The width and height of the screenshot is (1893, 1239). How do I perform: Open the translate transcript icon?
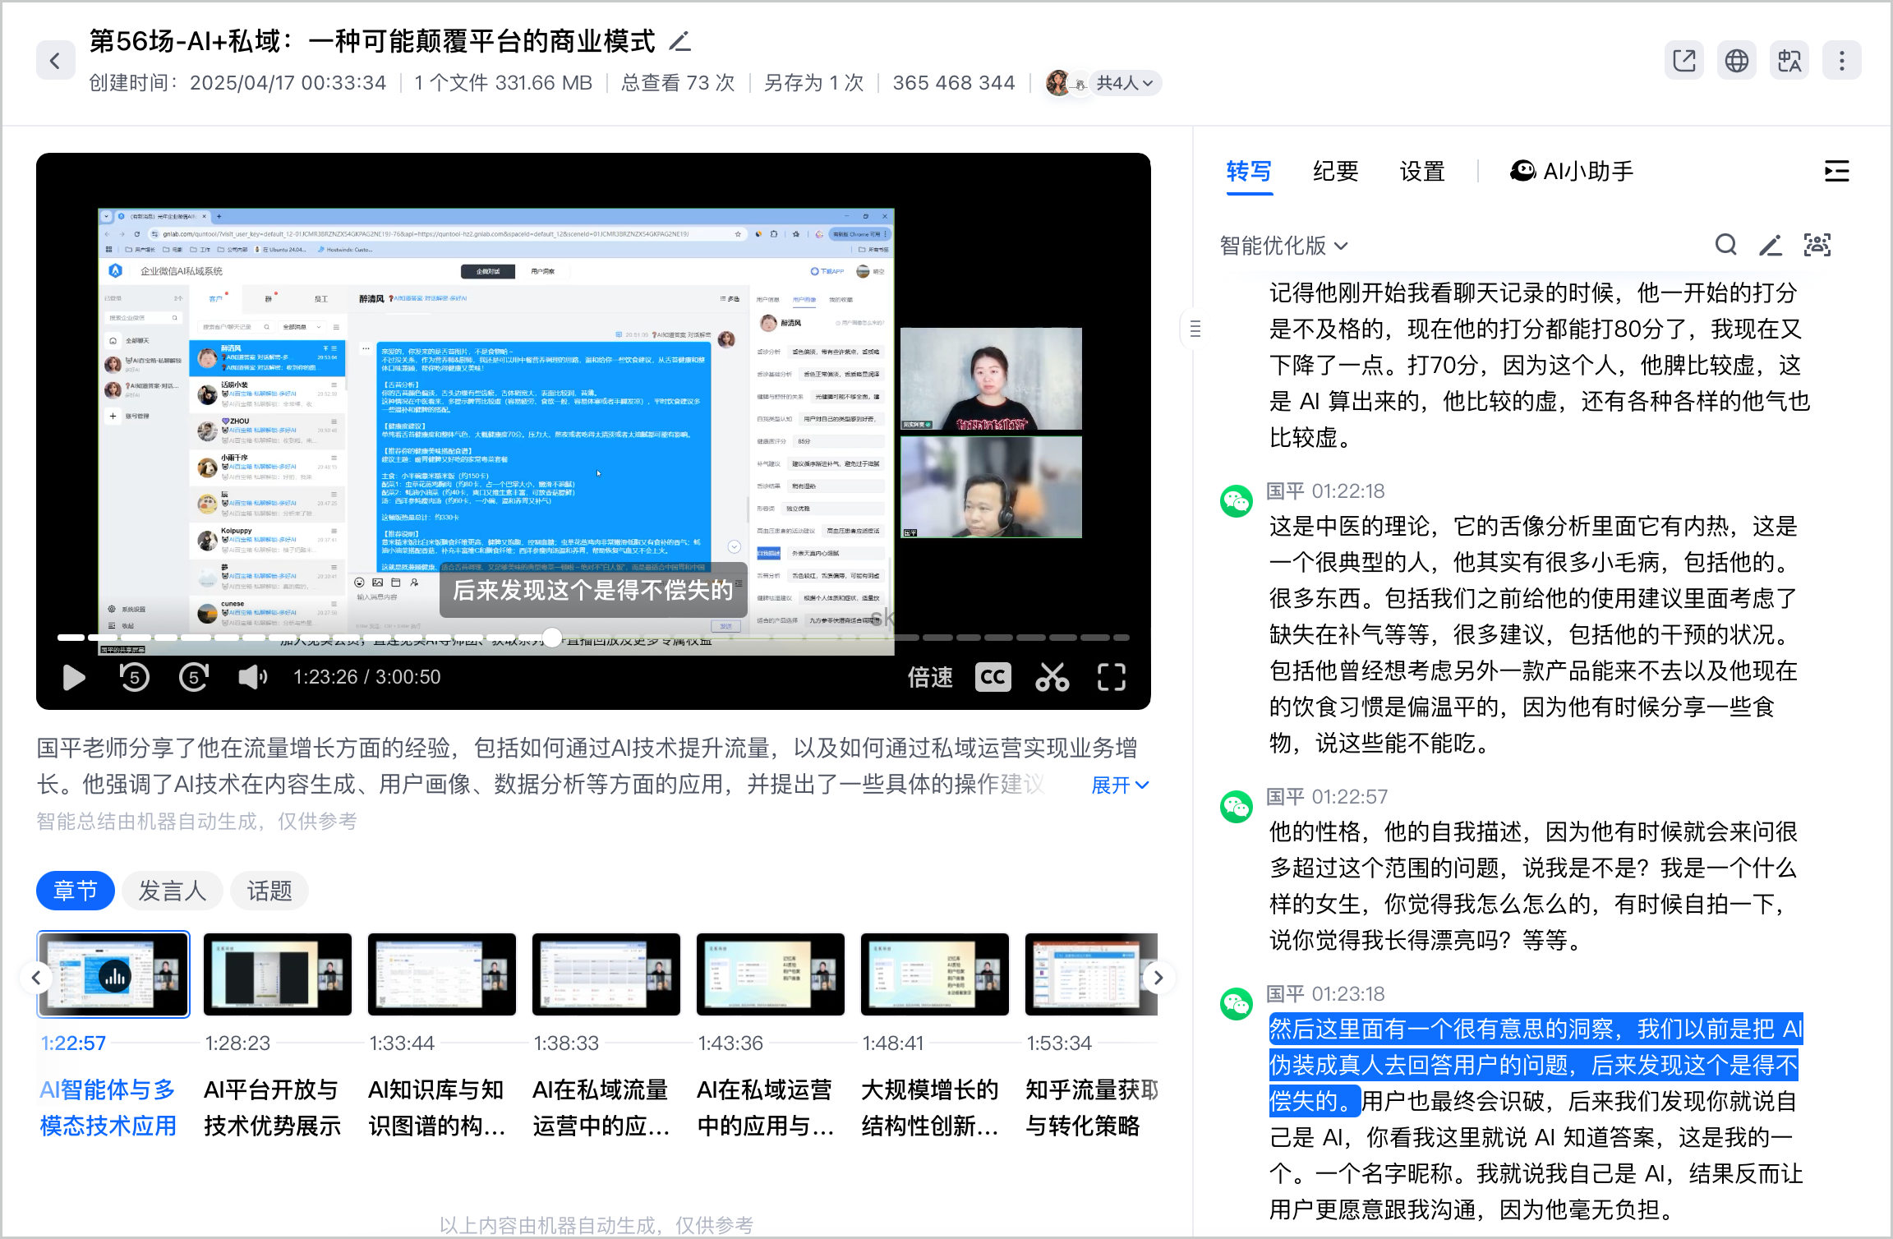coord(1789,60)
